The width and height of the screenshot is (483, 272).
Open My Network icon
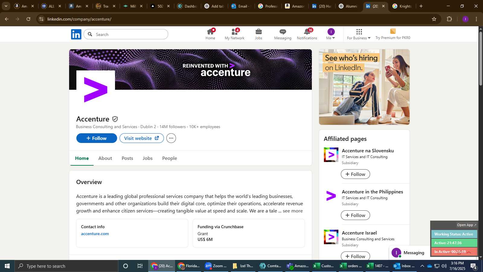(x=235, y=34)
